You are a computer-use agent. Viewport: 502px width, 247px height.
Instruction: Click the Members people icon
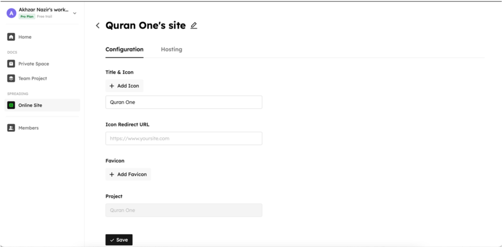11,128
